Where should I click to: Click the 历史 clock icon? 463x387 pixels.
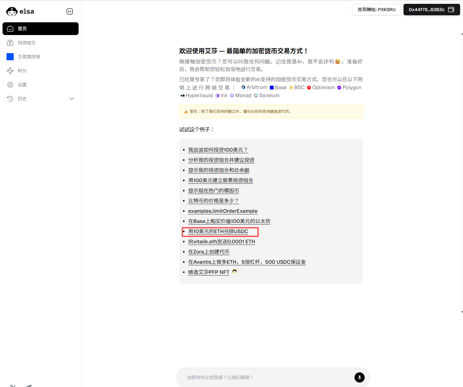point(10,98)
